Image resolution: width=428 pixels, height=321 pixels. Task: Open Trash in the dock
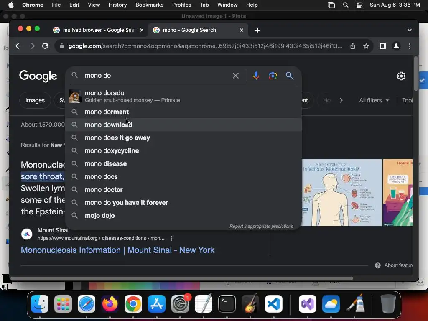388,303
